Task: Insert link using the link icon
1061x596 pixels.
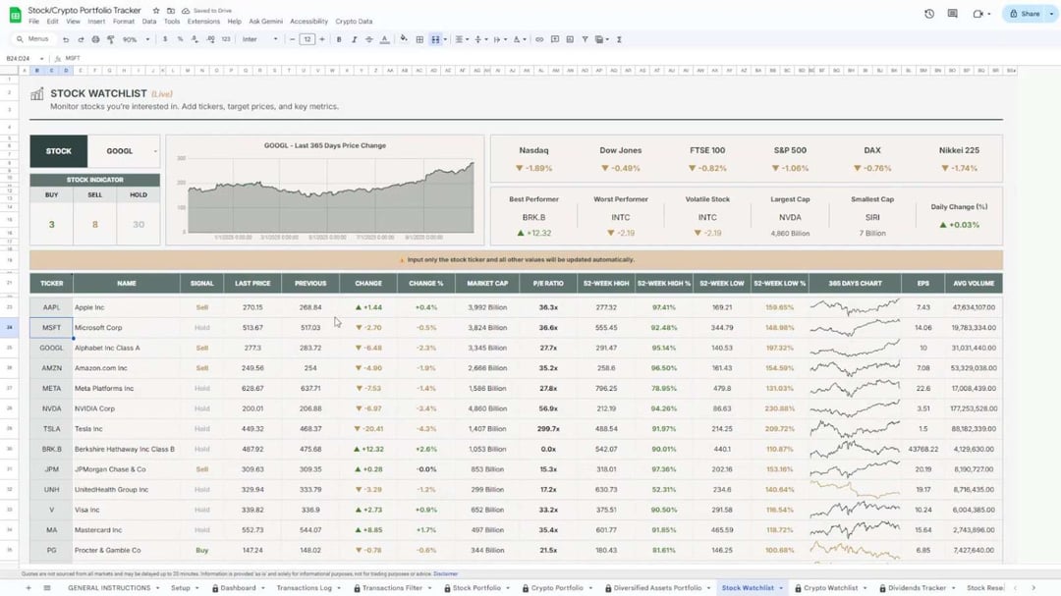Action: 539,39
